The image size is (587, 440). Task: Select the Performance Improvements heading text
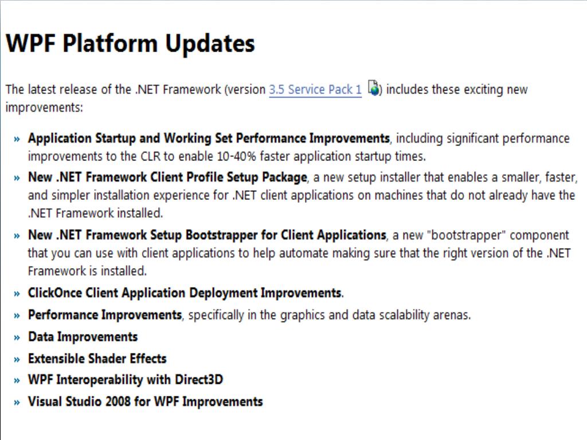click(105, 315)
